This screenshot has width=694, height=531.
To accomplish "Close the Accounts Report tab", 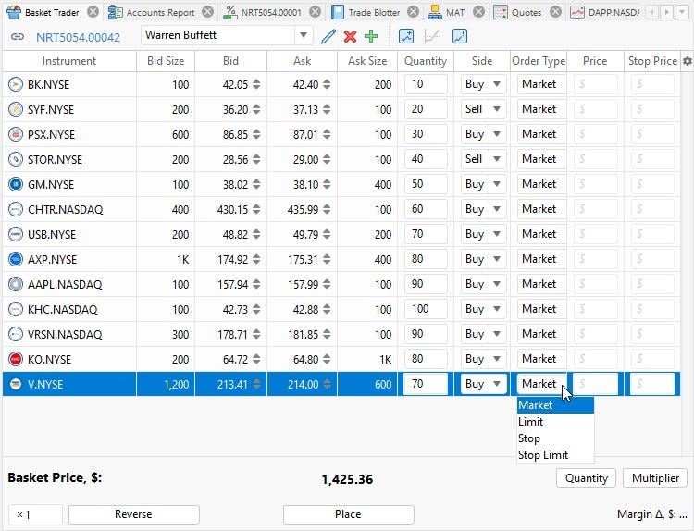I will point(207,12).
